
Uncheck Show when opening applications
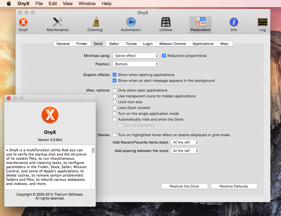click(x=115, y=75)
